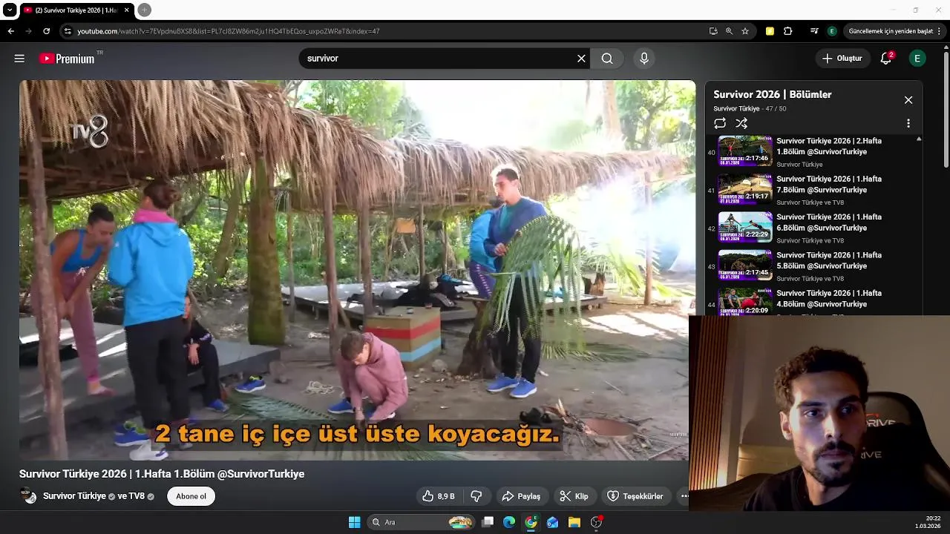Run the search with the magnifier button
The image size is (950, 534).
point(607,59)
